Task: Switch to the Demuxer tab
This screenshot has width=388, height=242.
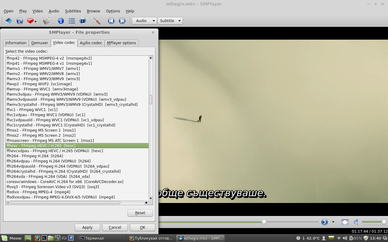Action: (40, 43)
